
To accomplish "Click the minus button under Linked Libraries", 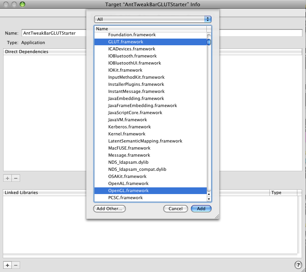I will coord(16,265).
